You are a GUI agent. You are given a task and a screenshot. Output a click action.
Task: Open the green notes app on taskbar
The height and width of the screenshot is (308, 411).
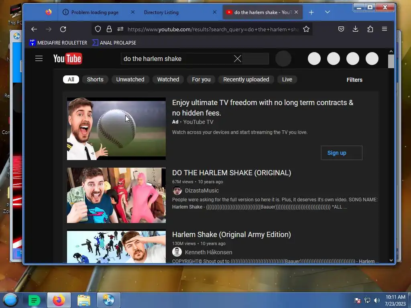click(x=34, y=300)
